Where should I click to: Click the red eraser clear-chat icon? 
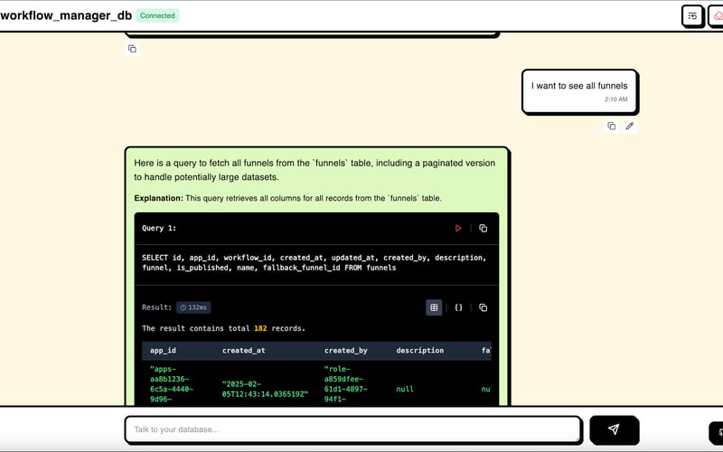[x=717, y=16]
